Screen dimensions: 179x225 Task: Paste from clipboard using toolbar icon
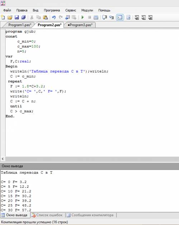coord(45,17)
